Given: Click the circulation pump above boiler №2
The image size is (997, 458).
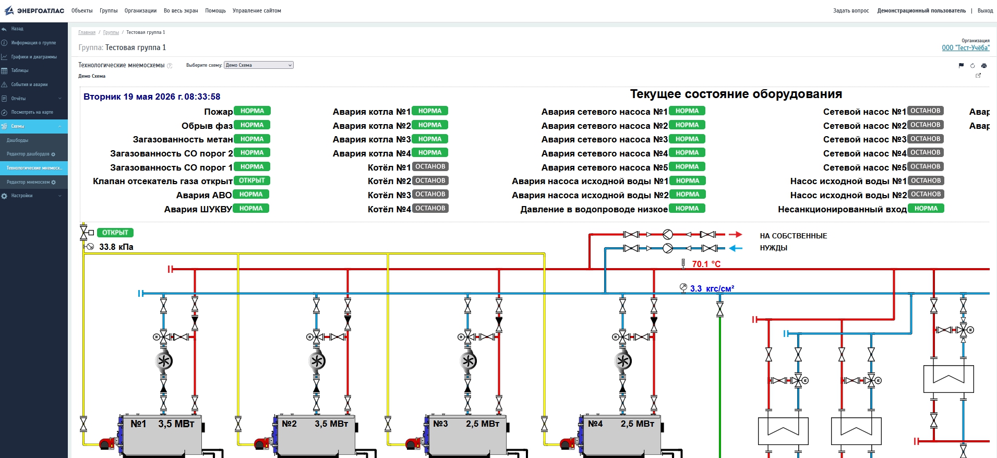Looking at the screenshot, I should (x=317, y=361).
